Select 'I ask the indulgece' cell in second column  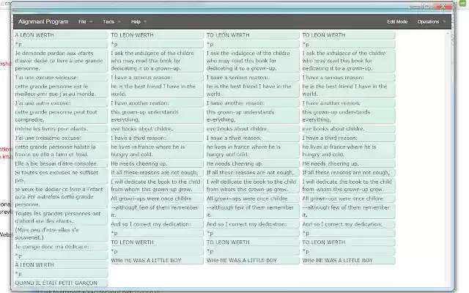(x=157, y=61)
